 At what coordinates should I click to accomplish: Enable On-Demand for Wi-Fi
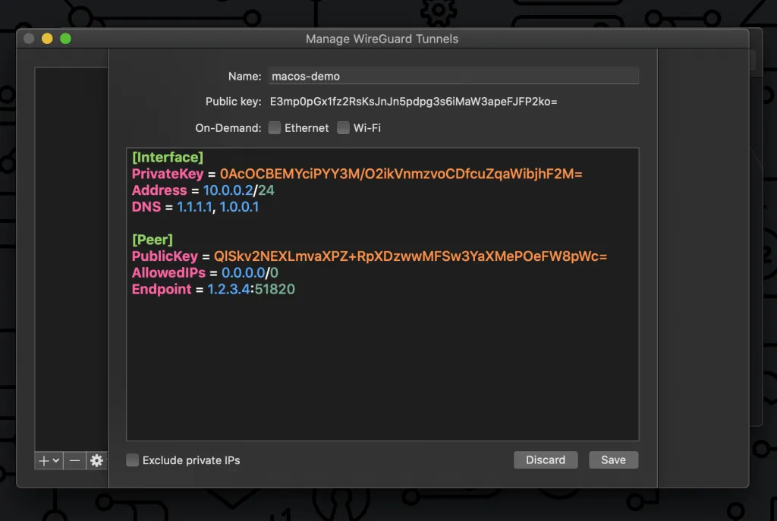(343, 127)
